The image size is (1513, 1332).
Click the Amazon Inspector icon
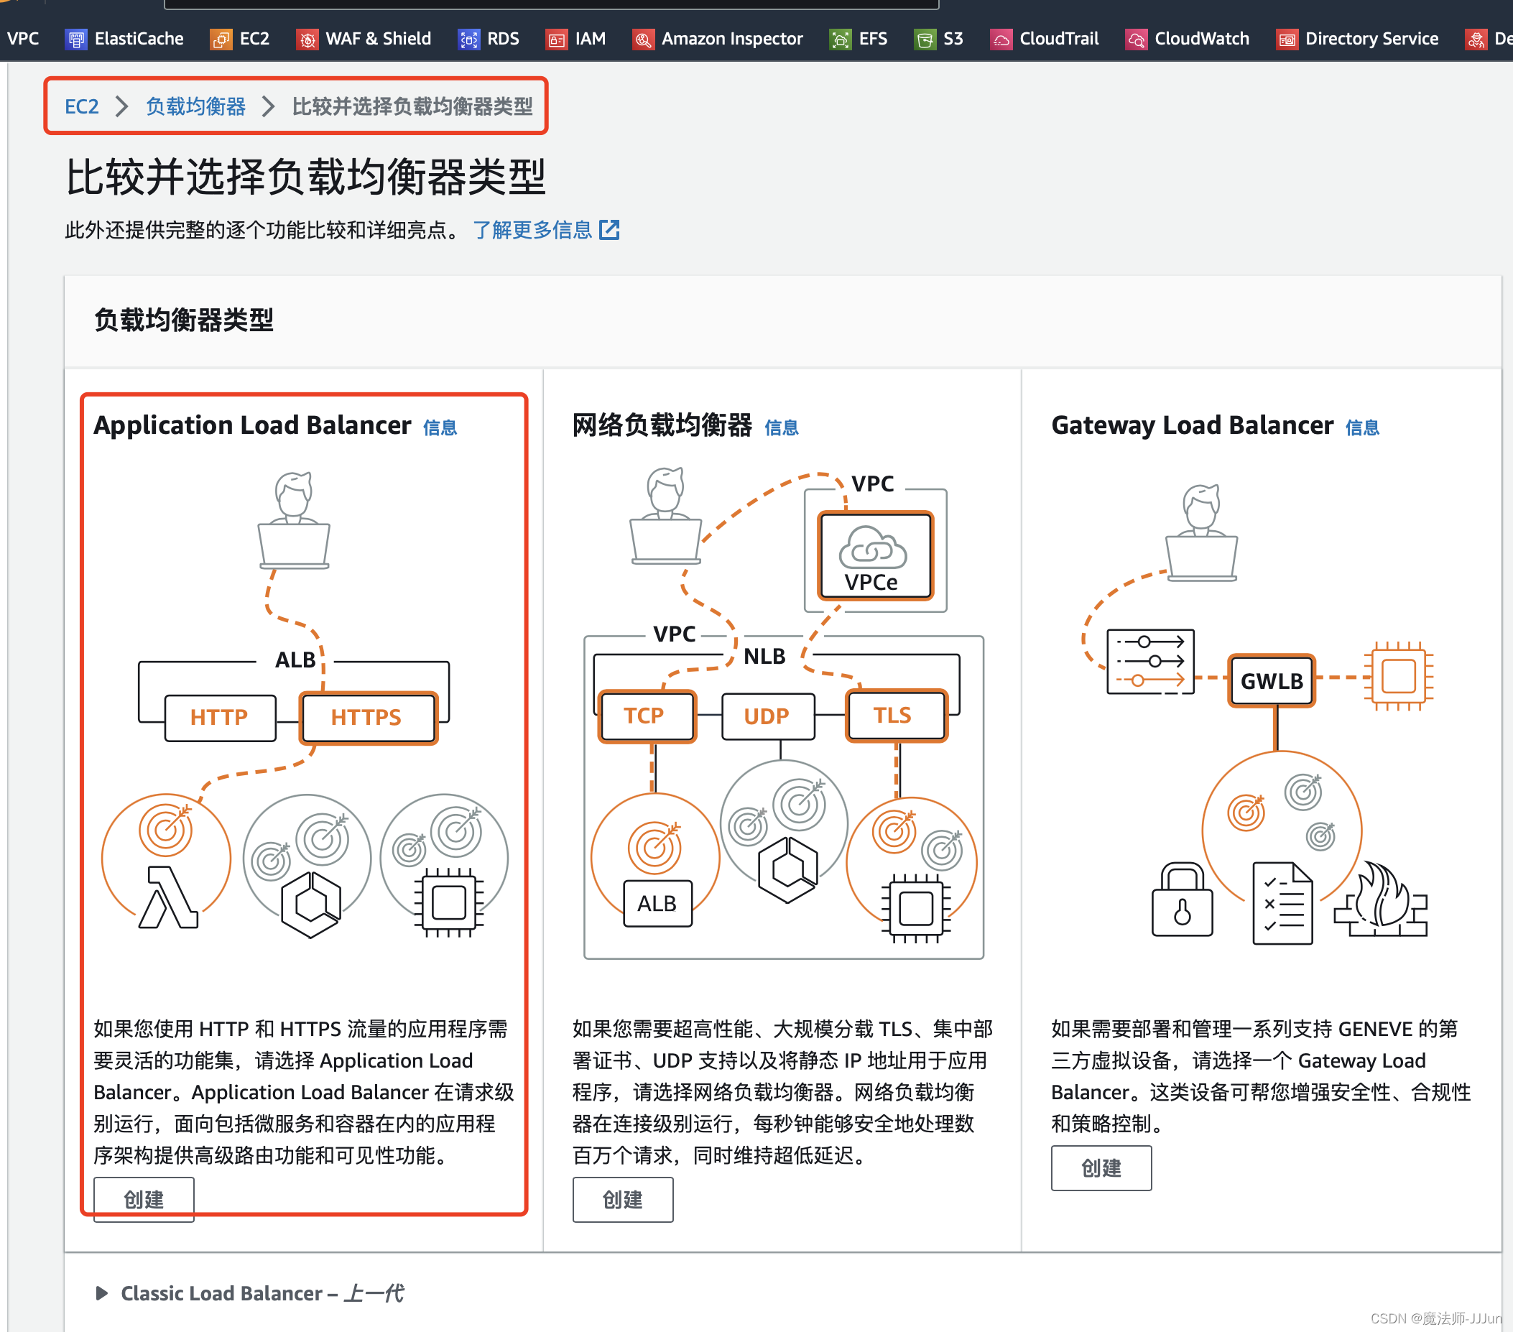point(643,40)
